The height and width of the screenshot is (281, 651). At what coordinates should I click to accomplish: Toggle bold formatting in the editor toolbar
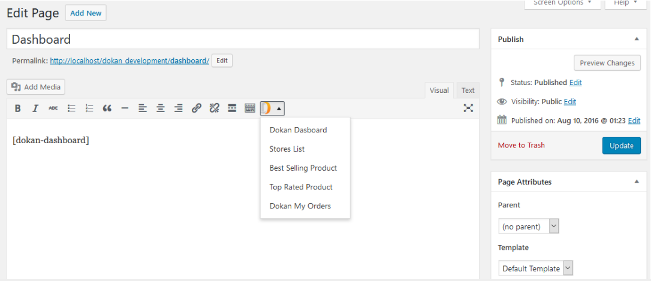pyautogui.click(x=18, y=109)
